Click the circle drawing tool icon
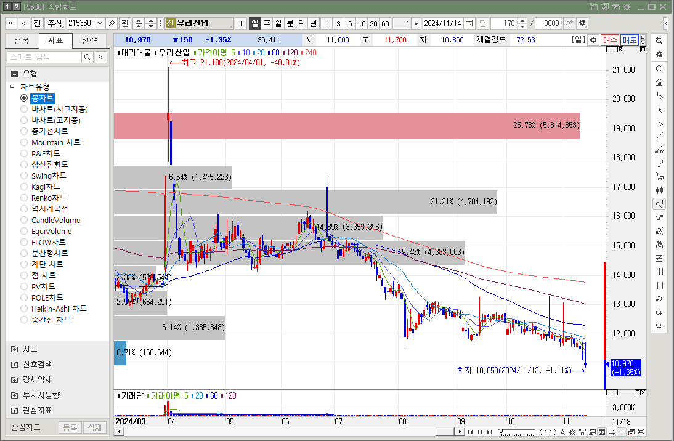Screen dimensions: 674x441 pyautogui.click(x=659, y=68)
